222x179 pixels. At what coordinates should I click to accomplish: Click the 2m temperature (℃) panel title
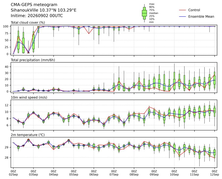pos(28,135)
